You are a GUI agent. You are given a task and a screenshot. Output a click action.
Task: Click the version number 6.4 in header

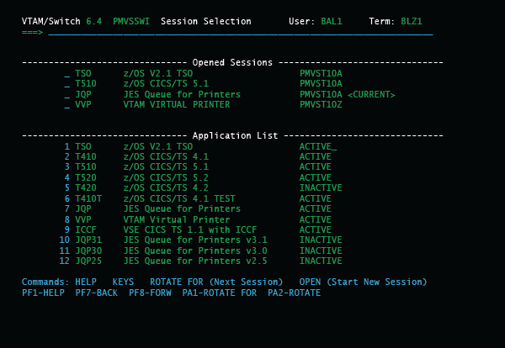(x=93, y=22)
